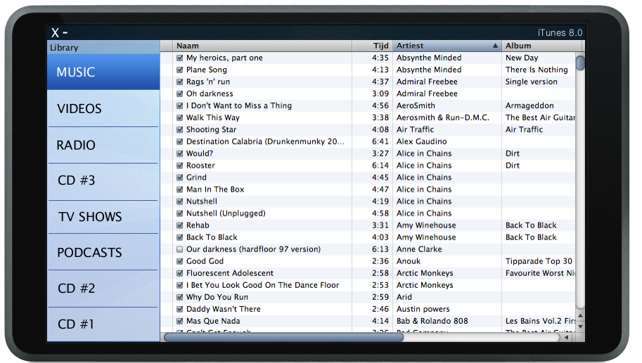Uncheck the 'My heroics, part one' checkbox

coord(180,58)
